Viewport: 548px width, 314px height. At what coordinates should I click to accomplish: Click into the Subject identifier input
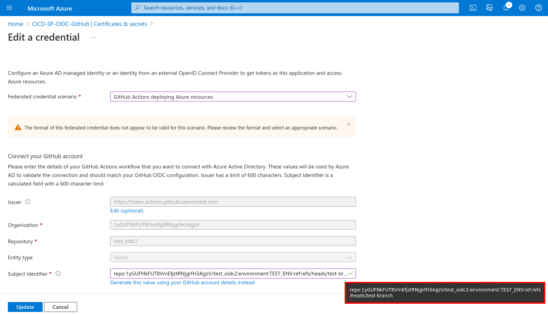233,274
